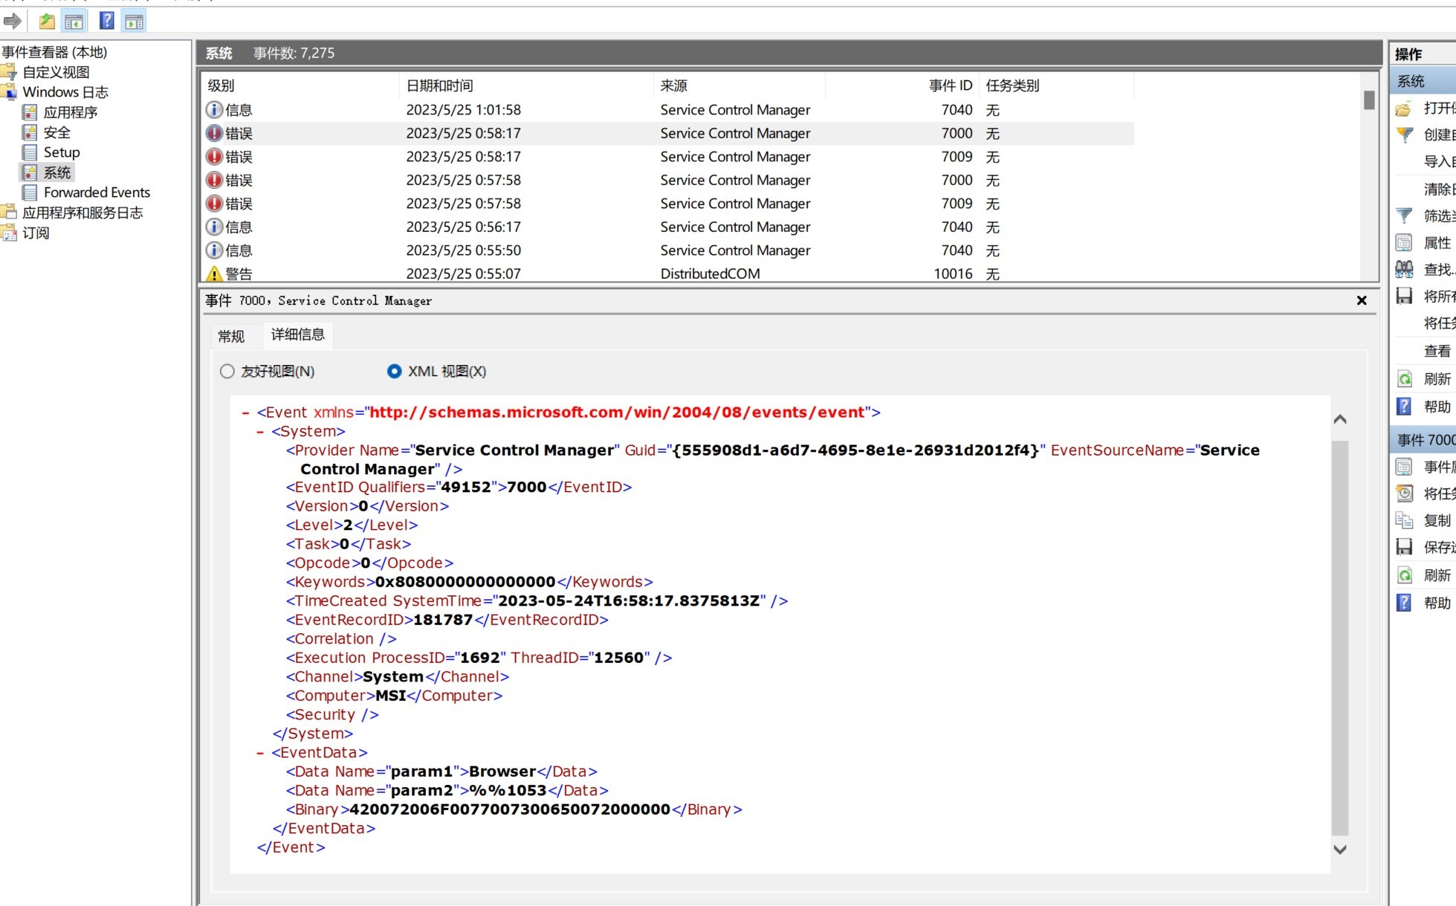The height and width of the screenshot is (906, 1456).
Task: Sort by the 级别 column header
Action: pos(300,85)
